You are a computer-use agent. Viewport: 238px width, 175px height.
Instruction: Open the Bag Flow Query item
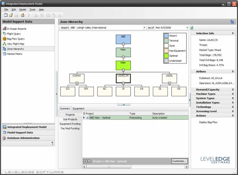pos(16,39)
